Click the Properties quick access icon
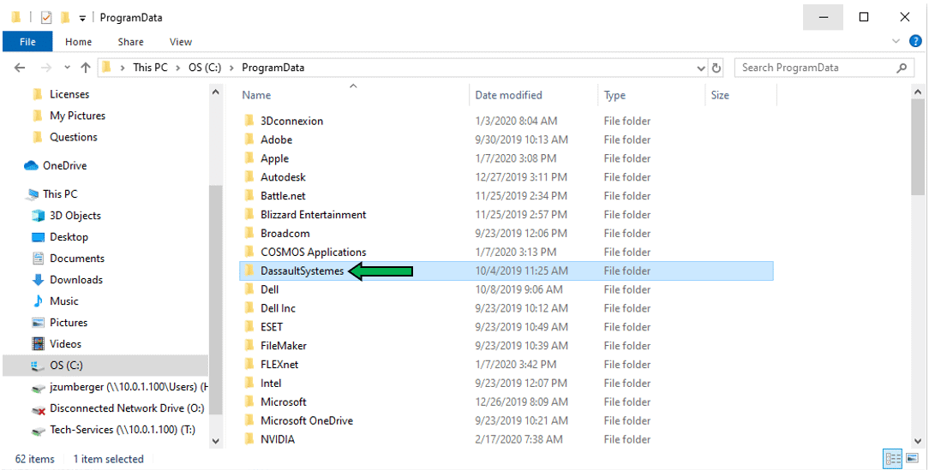The height and width of the screenshot is (470, 929). point(46,17)
